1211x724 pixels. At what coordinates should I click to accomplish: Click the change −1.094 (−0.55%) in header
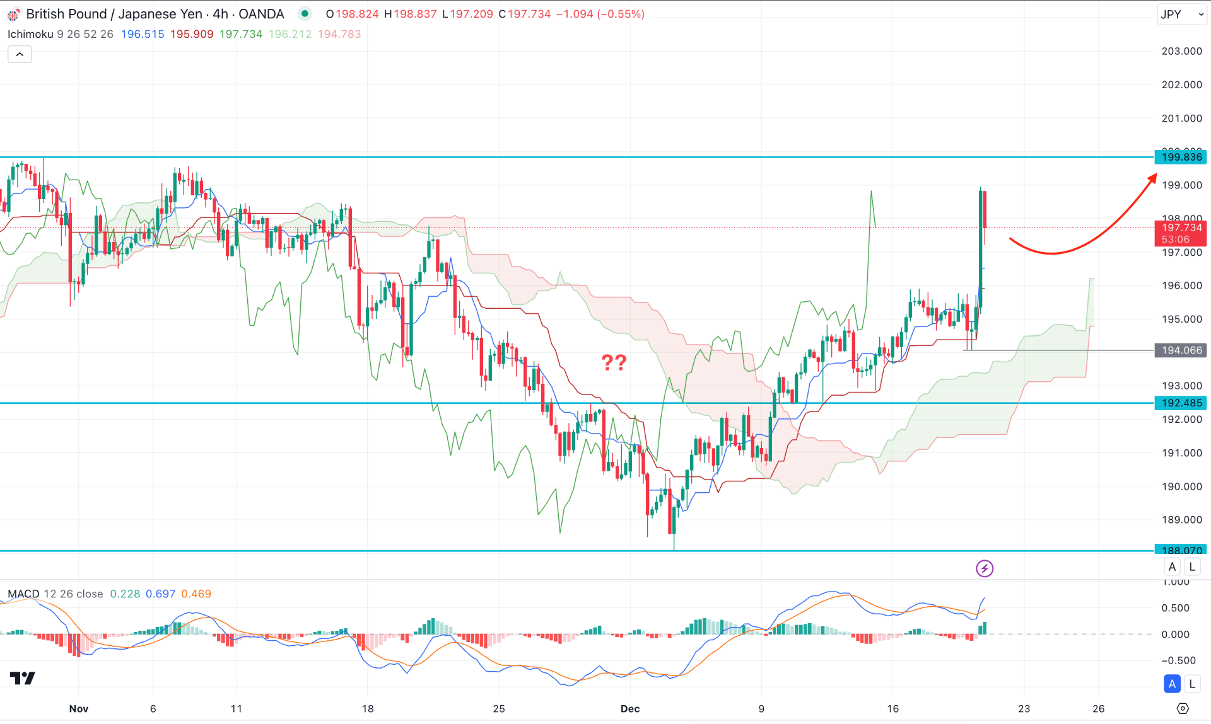point(600,14)
